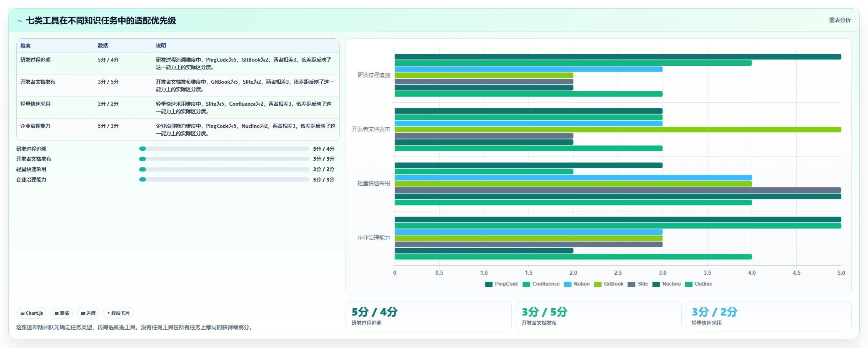Click the blue Notion bar in 研发过程追溯 chart group
This screenshot has width=868, height=348.
[x=528, y=69]
